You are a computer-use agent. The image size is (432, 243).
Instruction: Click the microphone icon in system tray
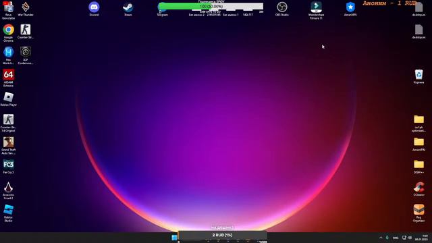coord(387,238)
